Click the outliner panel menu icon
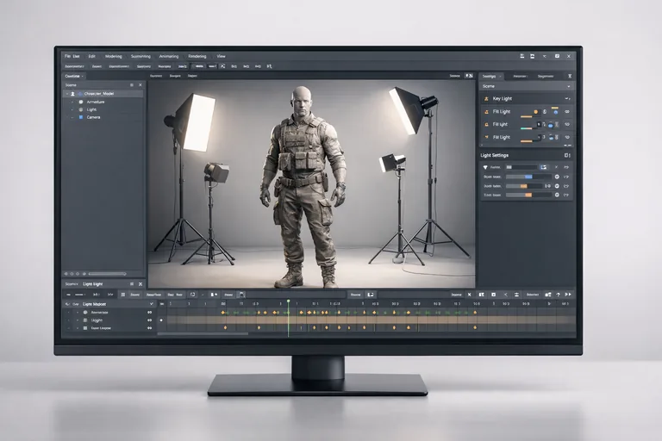The height and width of the screenshot is (441, 662). (131, 85)
